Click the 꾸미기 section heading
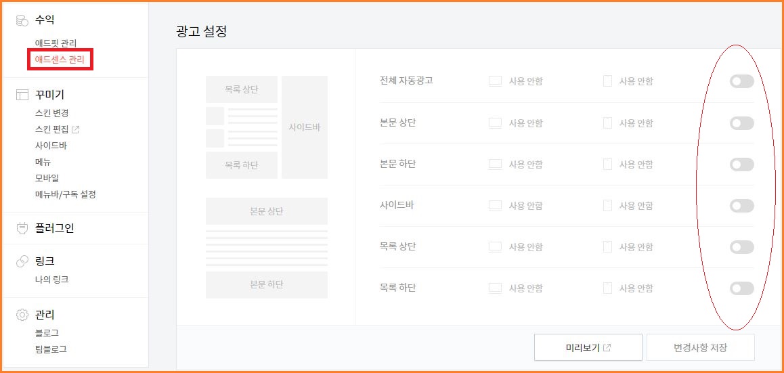Screen dimensions: 784x373 [49, 95]
